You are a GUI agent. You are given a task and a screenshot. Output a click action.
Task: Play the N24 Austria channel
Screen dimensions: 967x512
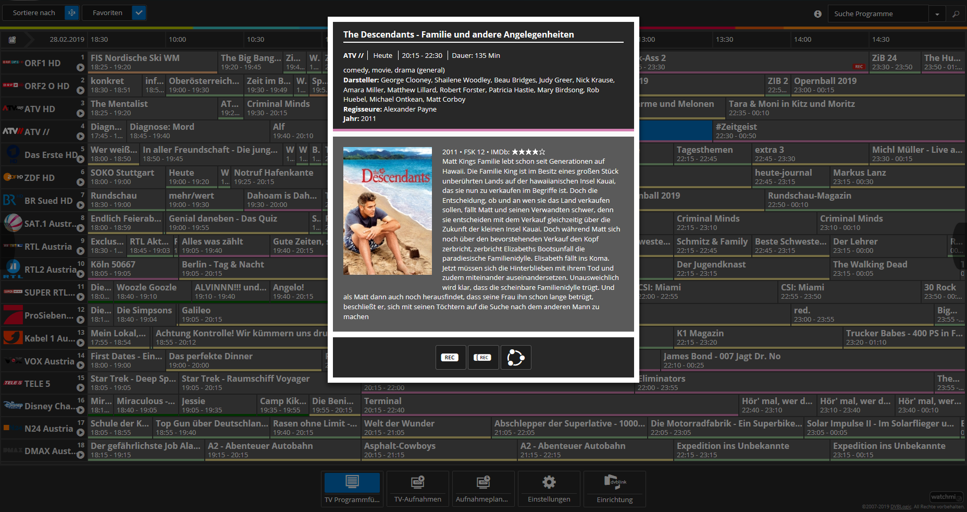80,433
